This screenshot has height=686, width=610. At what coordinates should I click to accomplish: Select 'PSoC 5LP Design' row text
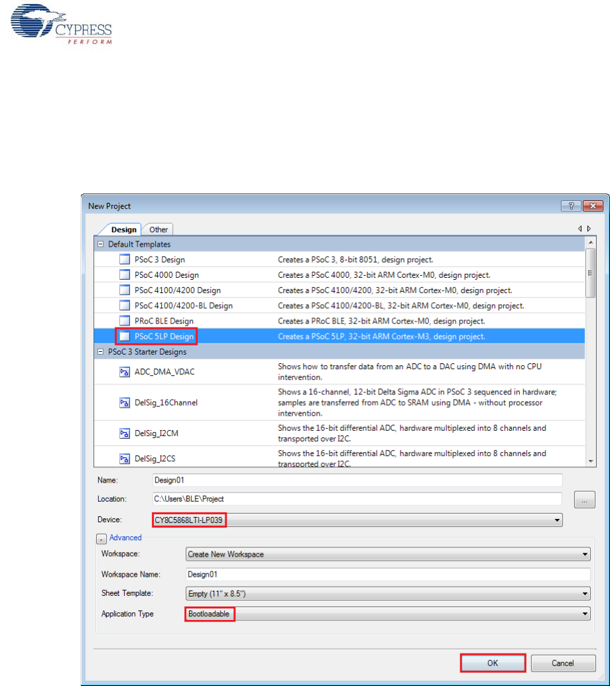[x=164, y=336]
